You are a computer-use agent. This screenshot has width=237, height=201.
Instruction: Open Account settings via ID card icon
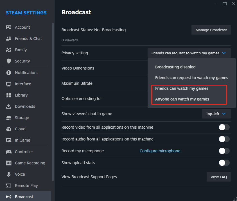[x=9, y=27]
